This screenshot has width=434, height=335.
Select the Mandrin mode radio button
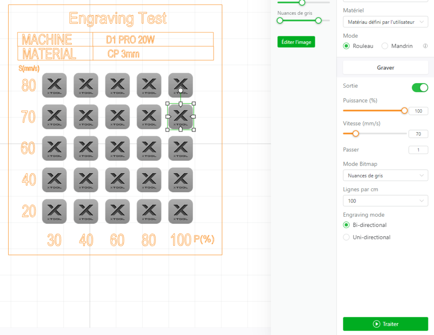click(385, 46)
